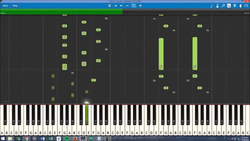
Task: Click the C major key signature label
Action: pos(5,101)
